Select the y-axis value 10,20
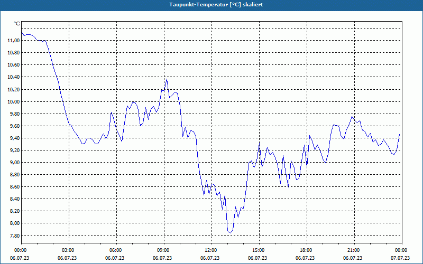 tap(13, 89)
